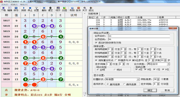180x97 pixels.
Task: Uncheck the B位 checkbox
Action: click(x=145, y=69)
